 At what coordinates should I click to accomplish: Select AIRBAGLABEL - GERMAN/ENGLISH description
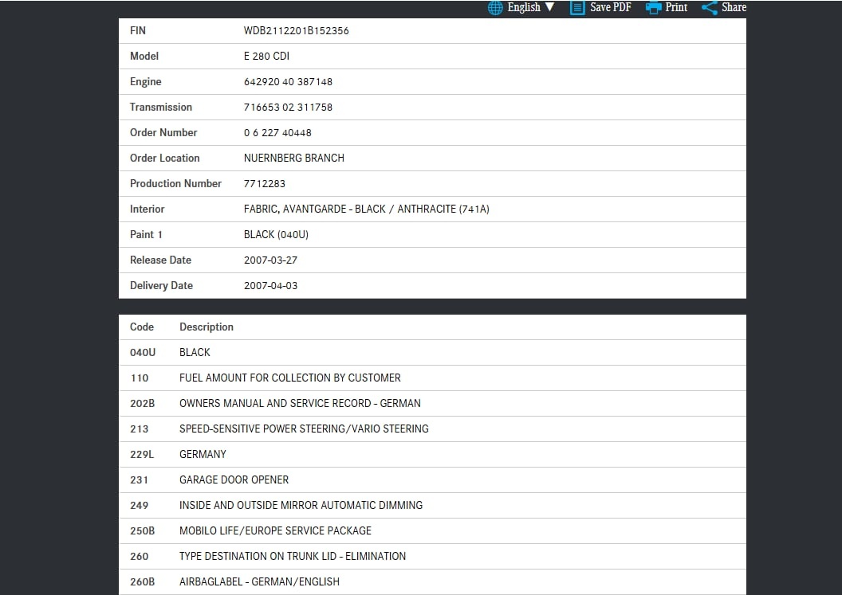pos(259,581)
